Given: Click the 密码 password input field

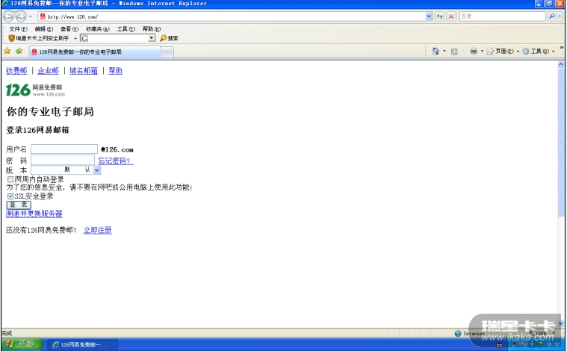Looking at the screenshot, I should click(x=63, y=160).
